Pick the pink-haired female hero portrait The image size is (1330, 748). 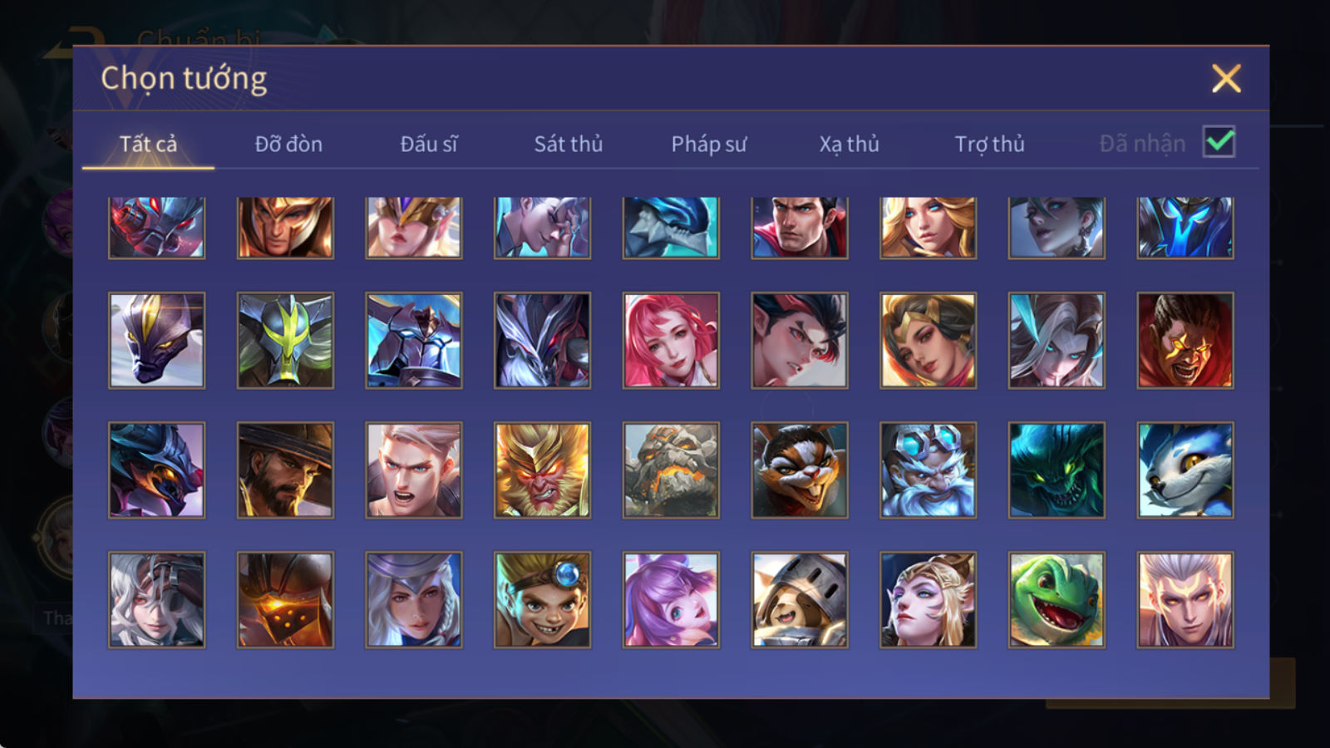(671, 341)
